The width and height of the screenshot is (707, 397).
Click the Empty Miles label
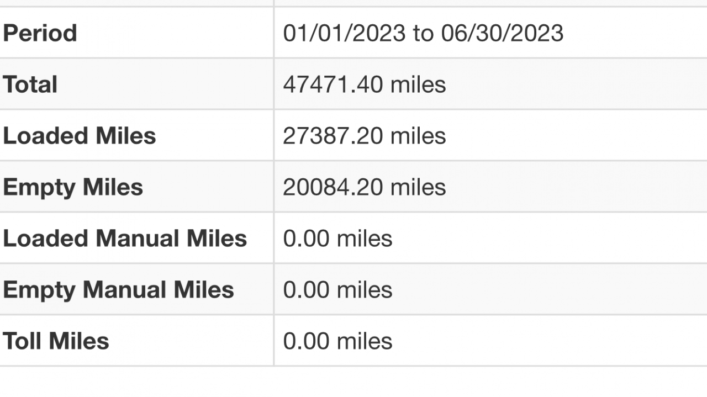pos(73,187)
